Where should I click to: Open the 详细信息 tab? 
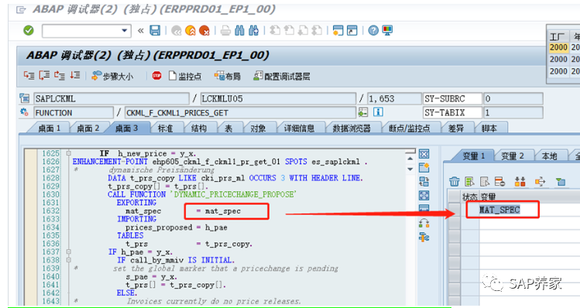pyautogui.click(x=299, y=128)
